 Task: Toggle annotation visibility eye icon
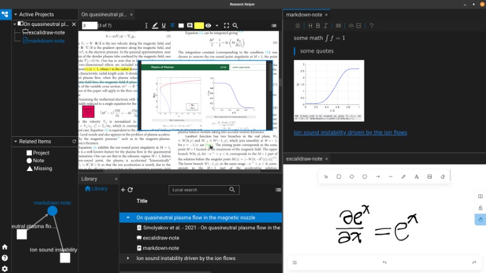209,26
